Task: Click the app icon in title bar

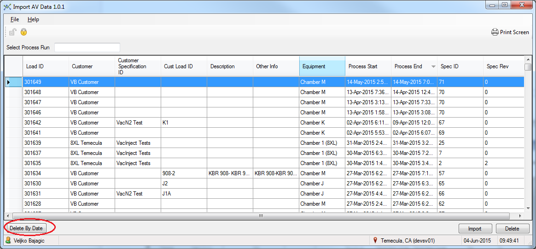Action: pyautogui.click(x=7, y=6)
